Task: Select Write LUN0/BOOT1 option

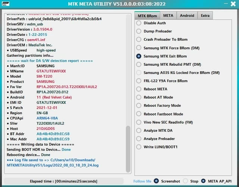Action: 139,147
